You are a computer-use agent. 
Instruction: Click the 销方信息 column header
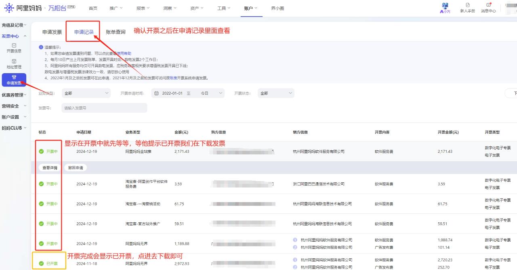pyautogui.click(x=301, y=132)
